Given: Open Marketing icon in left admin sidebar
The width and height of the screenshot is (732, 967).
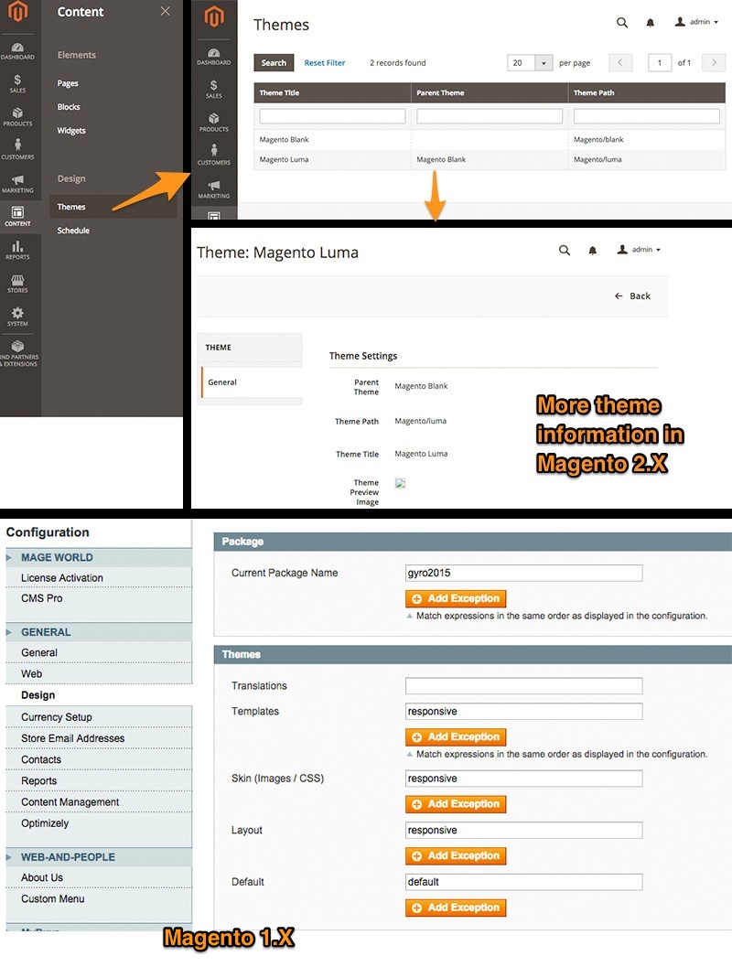Looking at the screenshot, I should pos(17,183).
